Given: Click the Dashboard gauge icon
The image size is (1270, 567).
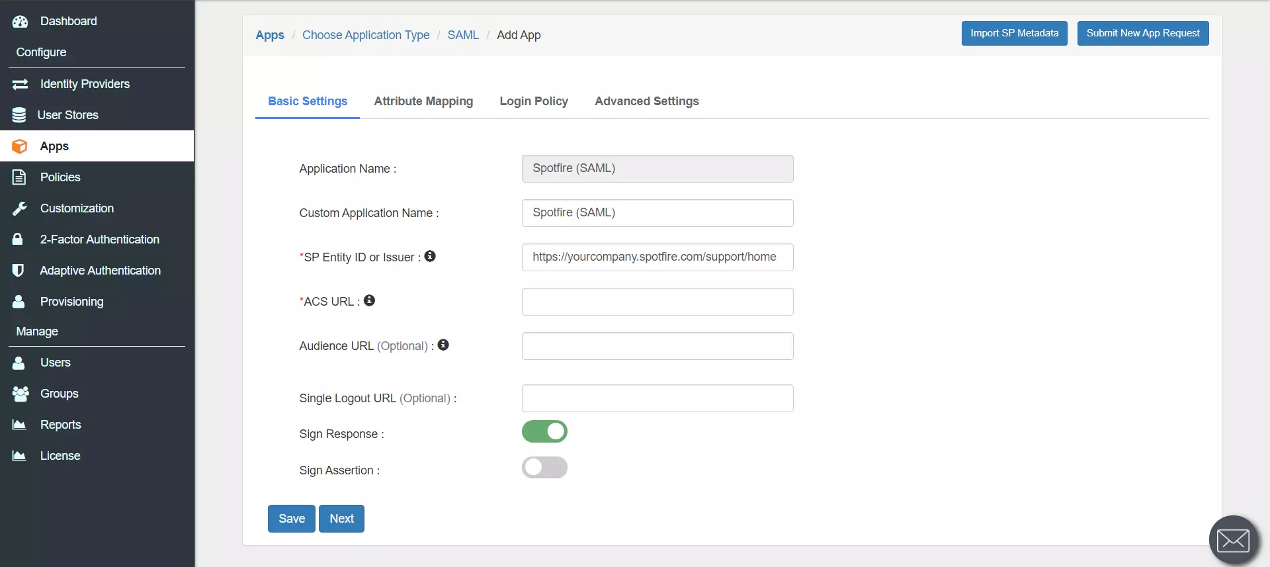Looking at the screenshot, I should pos(20,21).
